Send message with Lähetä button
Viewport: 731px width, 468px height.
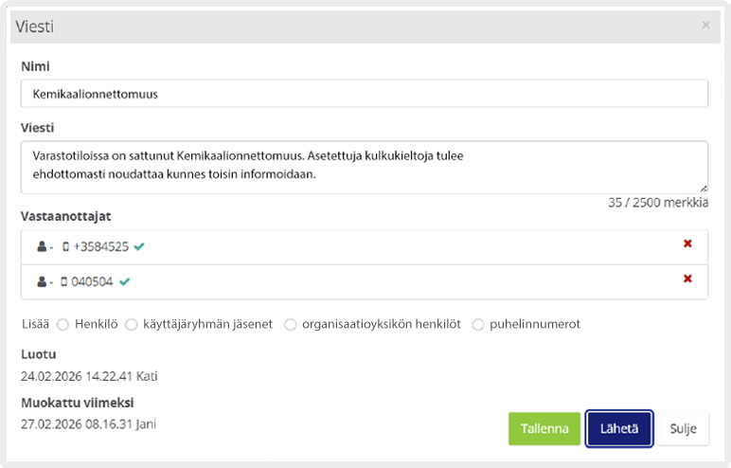pyautogui.click(x=619, y=428)
